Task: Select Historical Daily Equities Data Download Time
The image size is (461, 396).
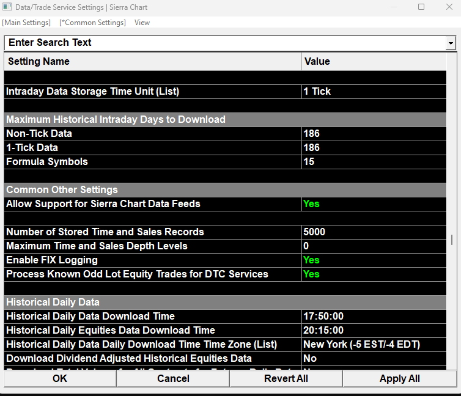Action: [x=153, y=331]
